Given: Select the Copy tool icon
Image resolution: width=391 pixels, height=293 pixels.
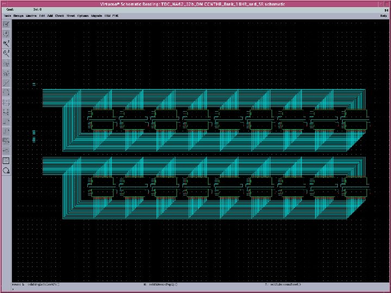Looking at the screenshot, I should [6, 72].
